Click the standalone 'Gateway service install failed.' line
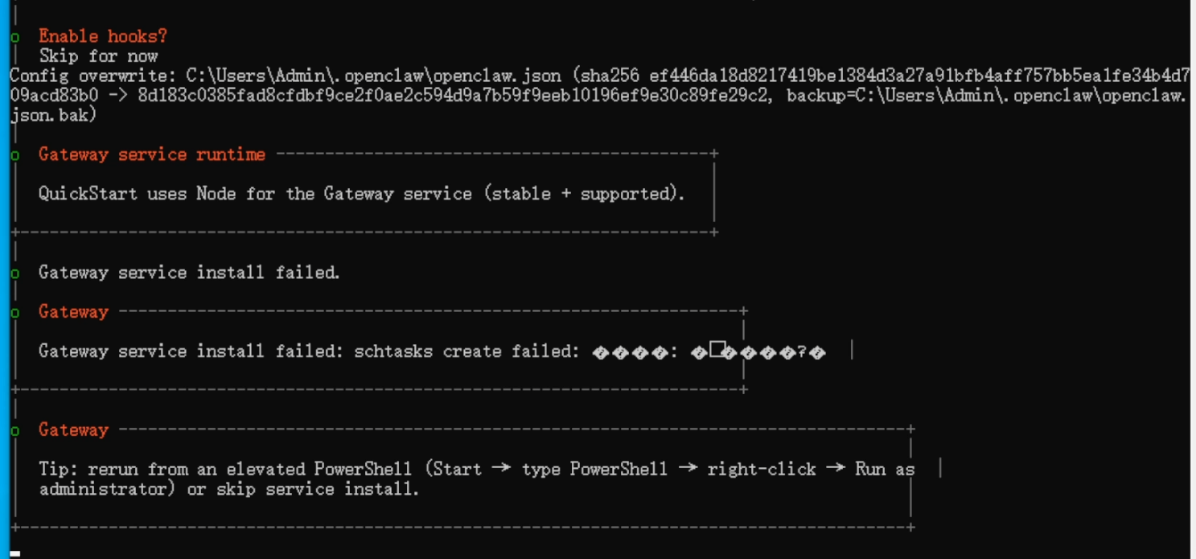This screenshot has width=1196, height=559. tap(189, 273)
